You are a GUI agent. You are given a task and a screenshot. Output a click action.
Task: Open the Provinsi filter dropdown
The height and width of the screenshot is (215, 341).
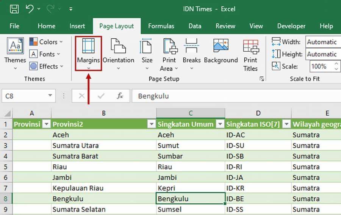[46, 124]
